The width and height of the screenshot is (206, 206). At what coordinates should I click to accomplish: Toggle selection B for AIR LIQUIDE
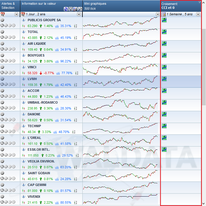6,49
